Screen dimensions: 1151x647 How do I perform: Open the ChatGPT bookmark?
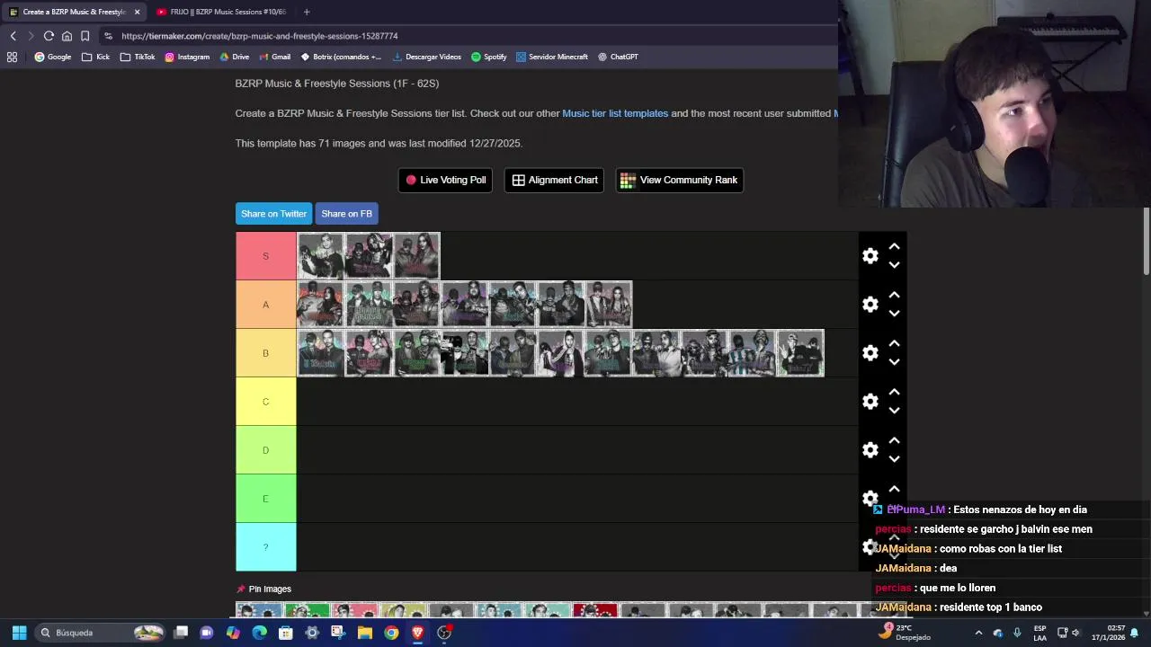(x=618, y=57)
